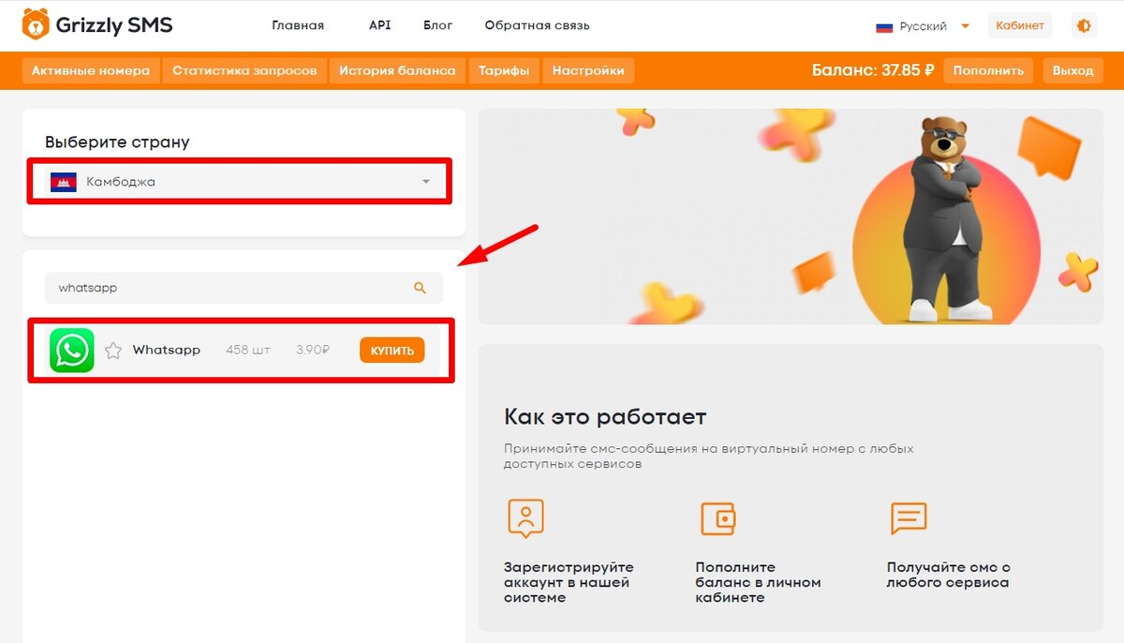
Task: Select 'API' in the top navigation
Action: point(379,25)
